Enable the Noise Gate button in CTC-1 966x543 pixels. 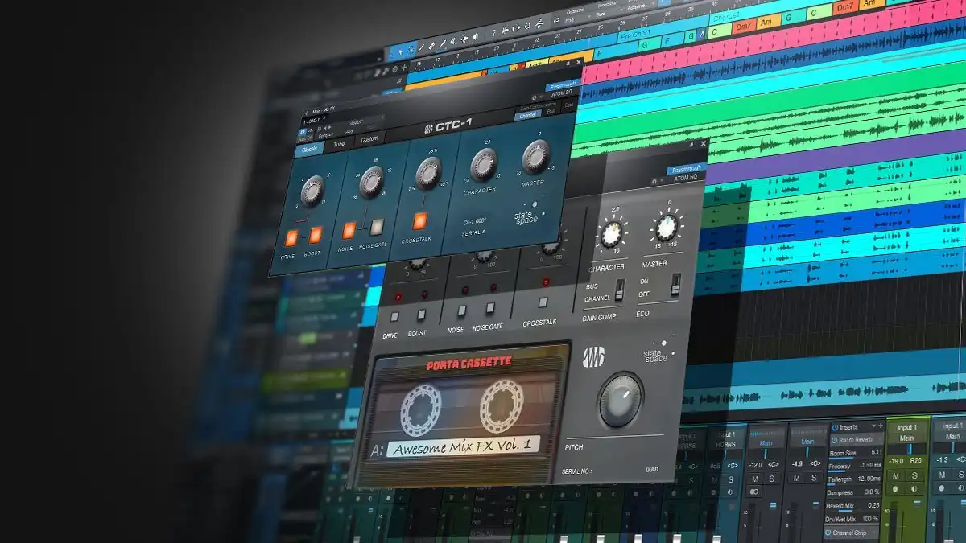click(x=377, y=227)
